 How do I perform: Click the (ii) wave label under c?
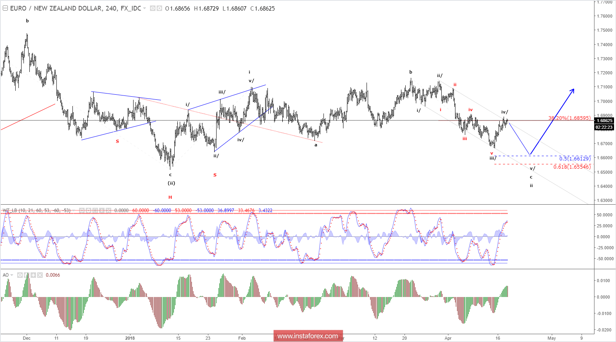coord(172,183)
